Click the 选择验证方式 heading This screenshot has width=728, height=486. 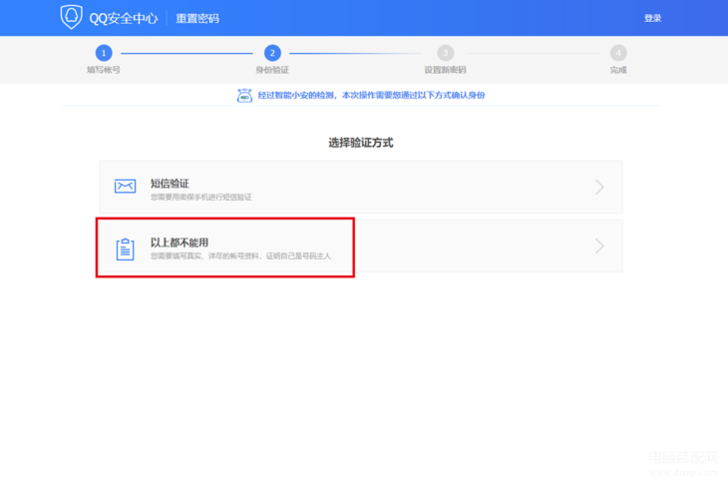coord(361,143)
